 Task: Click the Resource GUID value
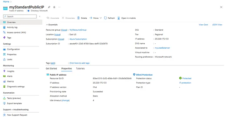pos(112,78)
